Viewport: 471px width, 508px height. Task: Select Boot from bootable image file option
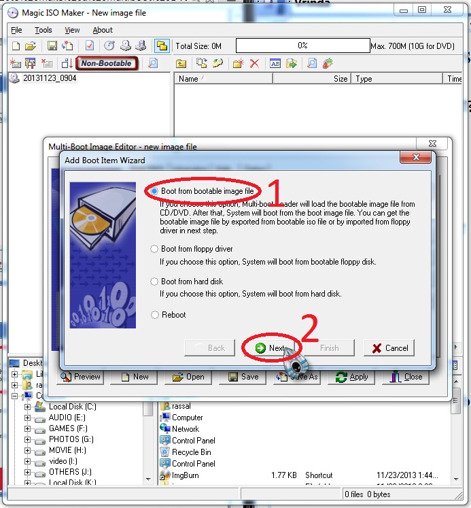154,191
